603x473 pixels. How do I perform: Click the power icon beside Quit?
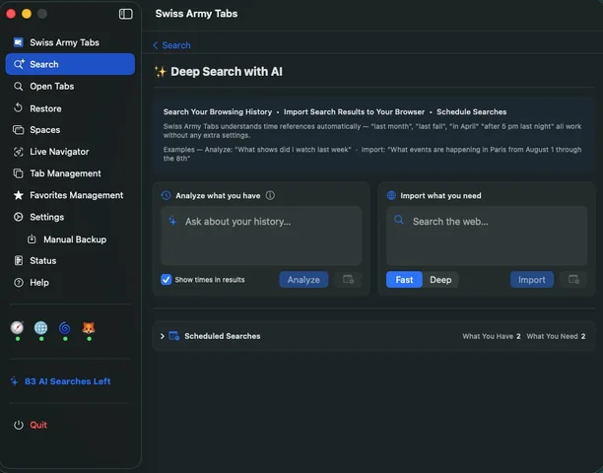point(19,425)
